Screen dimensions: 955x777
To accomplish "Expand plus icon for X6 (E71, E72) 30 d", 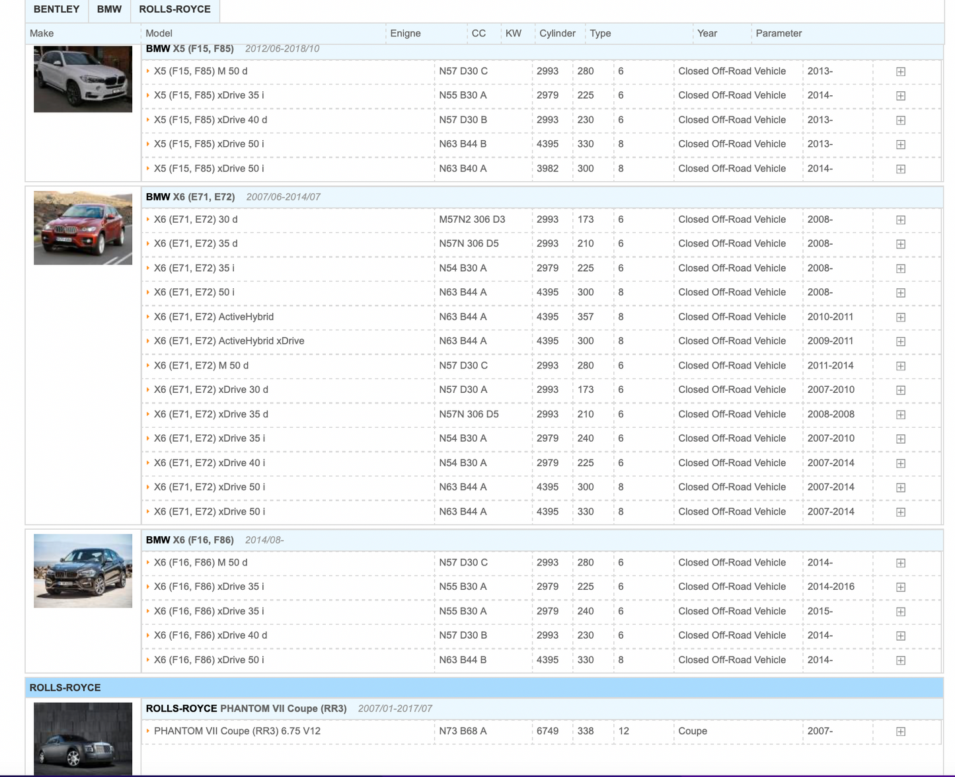I will click(x=901, y=220).
